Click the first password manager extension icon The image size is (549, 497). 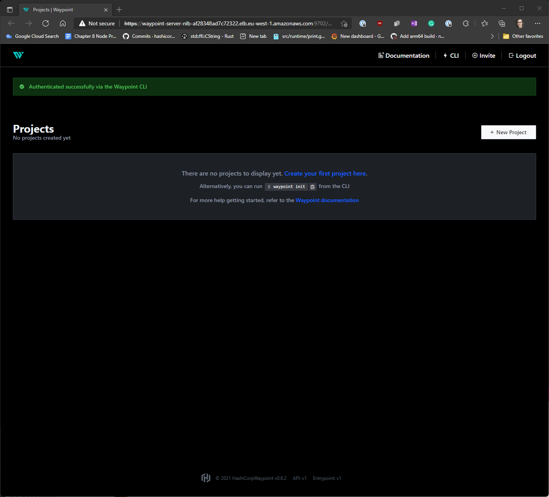coord(363,23)
